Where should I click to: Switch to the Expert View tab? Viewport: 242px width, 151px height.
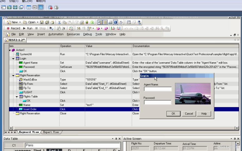(x=51, y=132)
